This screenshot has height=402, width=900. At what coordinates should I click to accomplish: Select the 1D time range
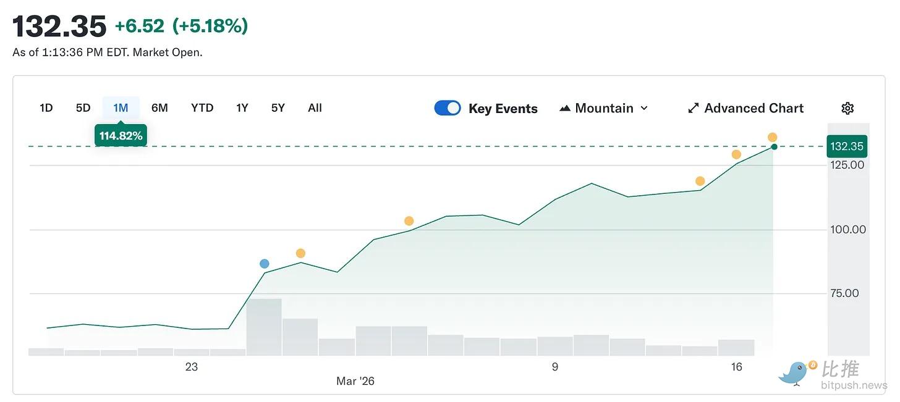(x=46, y=108)
